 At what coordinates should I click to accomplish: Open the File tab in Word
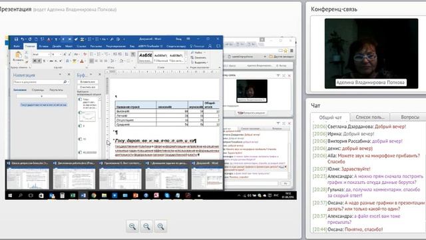tap(17, 46)
